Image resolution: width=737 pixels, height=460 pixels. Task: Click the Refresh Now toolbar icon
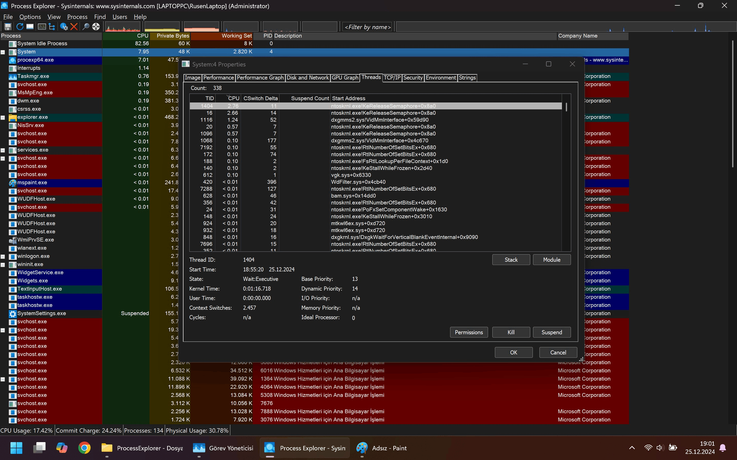pos(20,27)
